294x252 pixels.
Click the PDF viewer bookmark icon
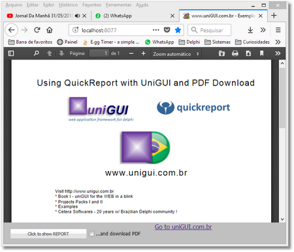click(261, 54)
